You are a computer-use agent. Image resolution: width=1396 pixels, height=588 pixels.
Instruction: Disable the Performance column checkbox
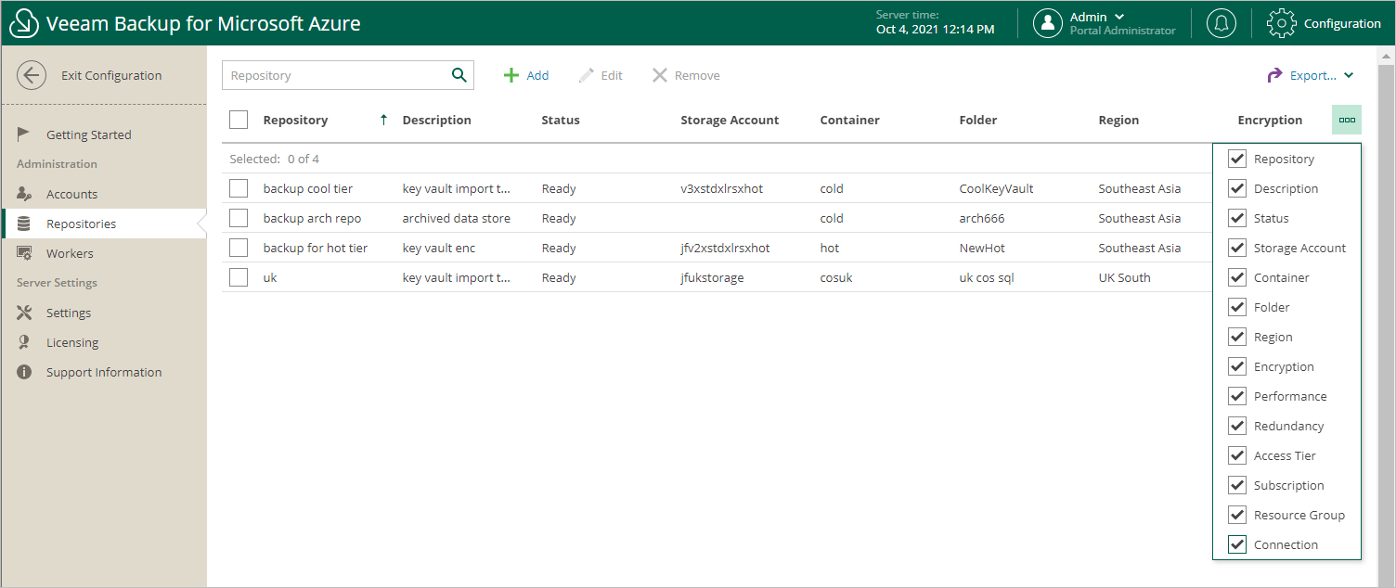pyautogui.click(x=1237, y=396)
